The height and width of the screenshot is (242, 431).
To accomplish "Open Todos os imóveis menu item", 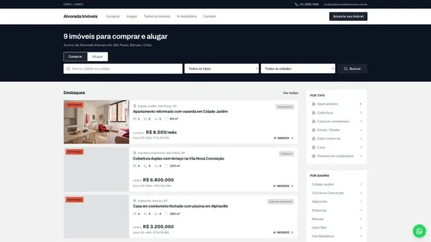I will 157,16.
